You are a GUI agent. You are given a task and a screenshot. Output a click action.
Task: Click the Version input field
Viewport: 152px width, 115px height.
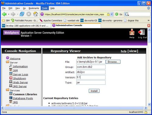[x=91, y=77]
